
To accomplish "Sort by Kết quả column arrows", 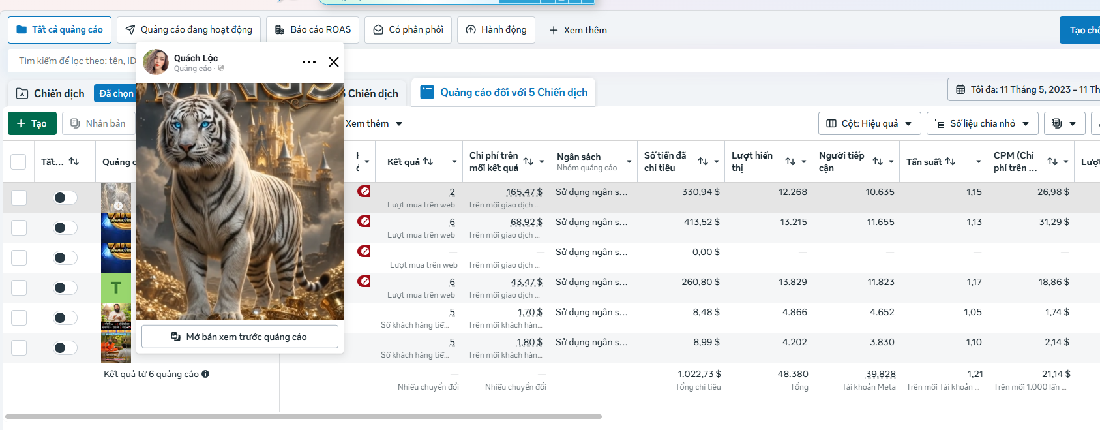I will [x=428, y=161].
